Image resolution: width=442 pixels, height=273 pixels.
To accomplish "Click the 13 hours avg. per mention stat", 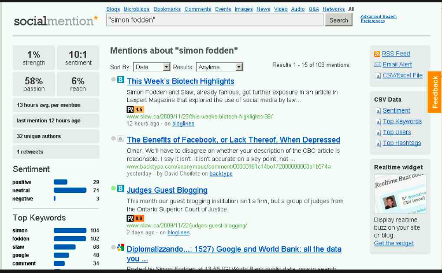I will pyautogui.click(x=56, y=105).
